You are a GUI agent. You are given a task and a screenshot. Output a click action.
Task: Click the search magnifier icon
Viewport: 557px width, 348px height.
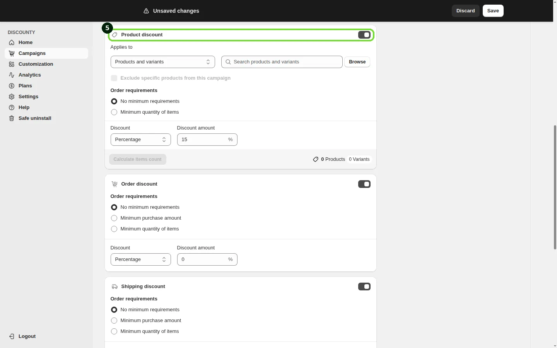coord(228,62)
